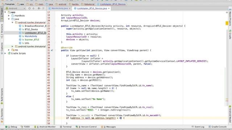Viewport: 232px width, 130px height.
Task: Click java breadcrumb
Action: 50,4
